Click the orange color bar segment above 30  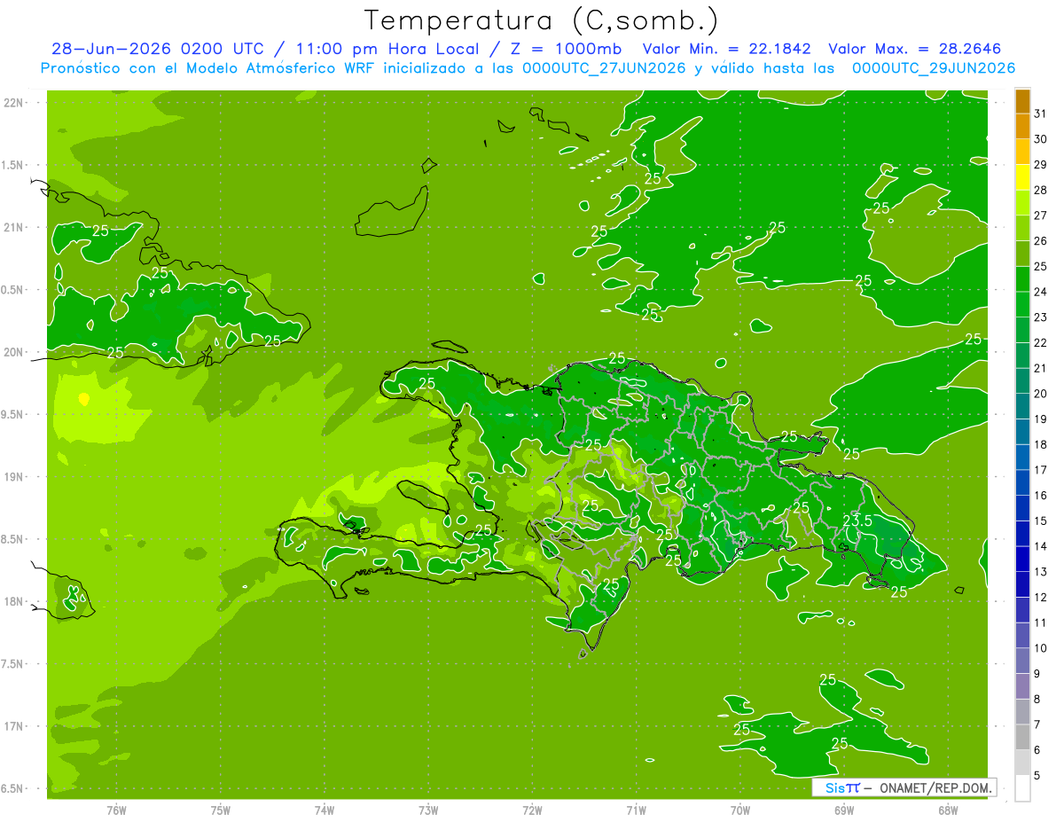click(1022, 127)
